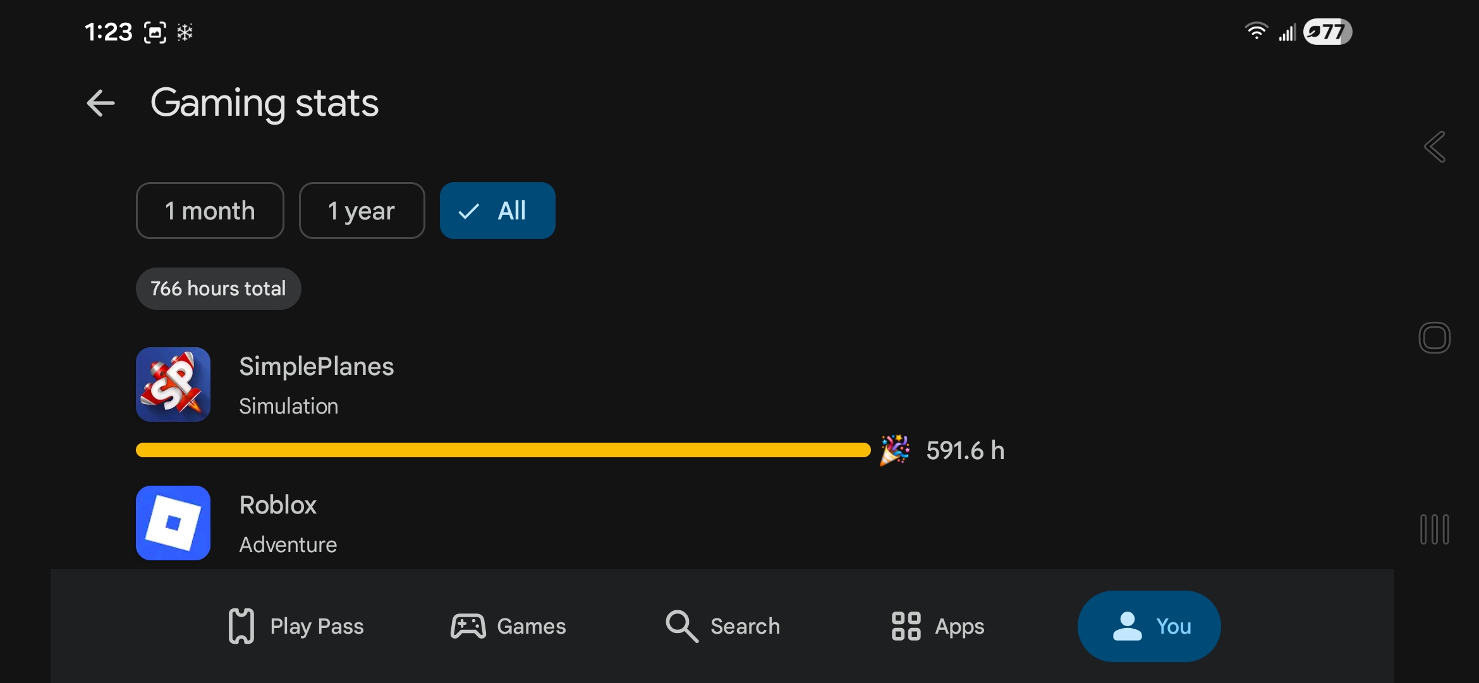Switch to the You tab
Screen dimensions: 1479x683
point(1149,626)
